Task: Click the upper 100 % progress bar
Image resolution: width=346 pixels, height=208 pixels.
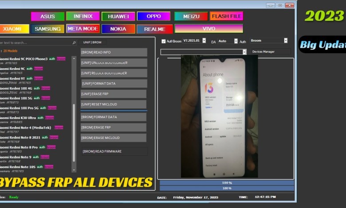Action: pos(227,183)
